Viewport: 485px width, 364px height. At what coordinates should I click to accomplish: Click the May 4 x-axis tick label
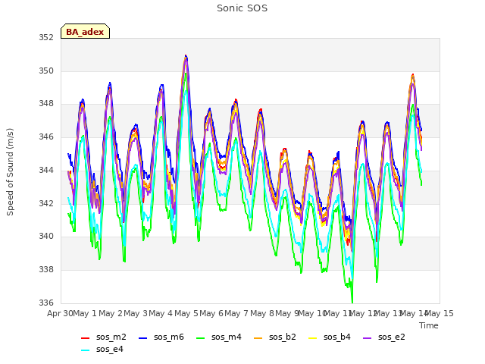pyautogui.click(x=161, y=313)
